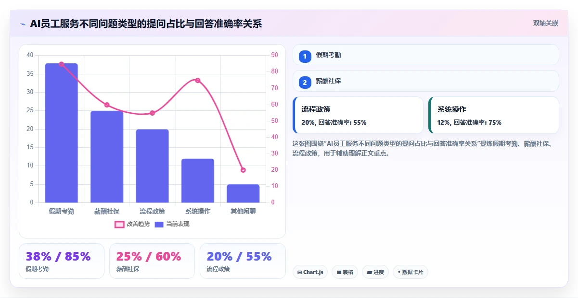This screenshot has width=578, height=298.
Task: Click the 25% / 60% stat card
Action: pyautogui.click(x=152, y=261)
